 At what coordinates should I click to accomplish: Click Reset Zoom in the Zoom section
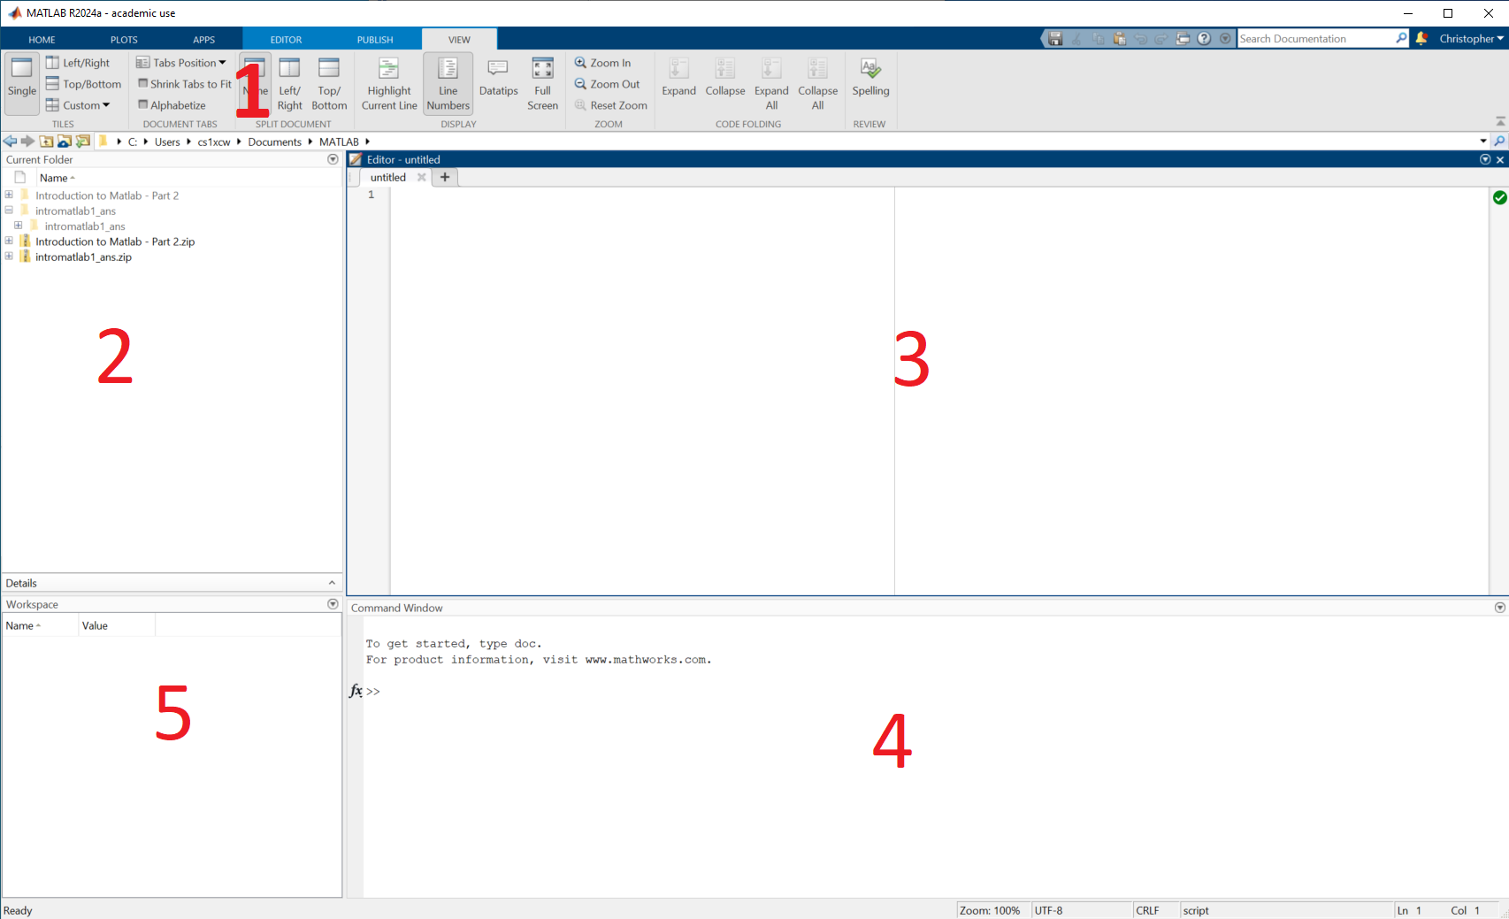610,105
